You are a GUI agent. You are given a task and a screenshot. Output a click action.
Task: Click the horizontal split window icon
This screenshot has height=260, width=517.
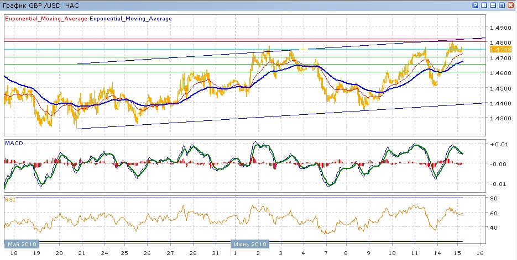[493, 5]
